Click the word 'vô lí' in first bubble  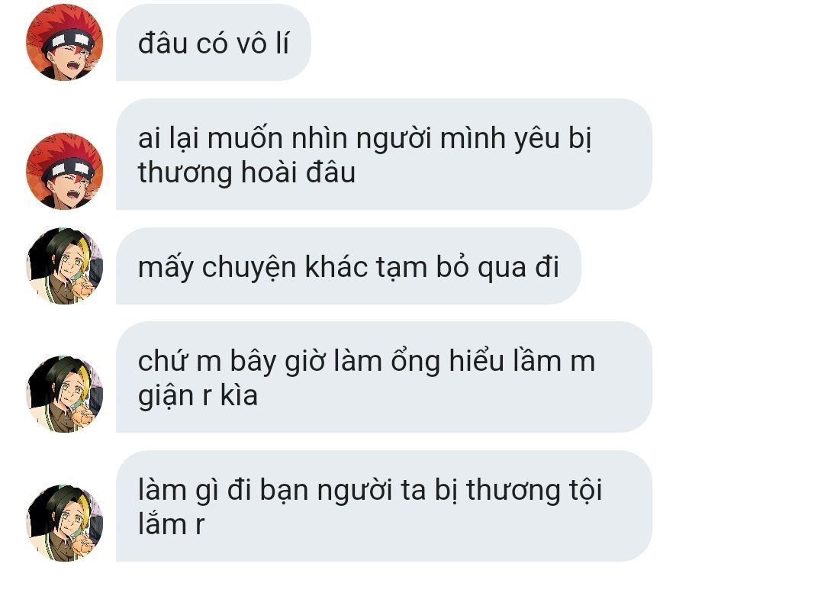pos(262,43)
